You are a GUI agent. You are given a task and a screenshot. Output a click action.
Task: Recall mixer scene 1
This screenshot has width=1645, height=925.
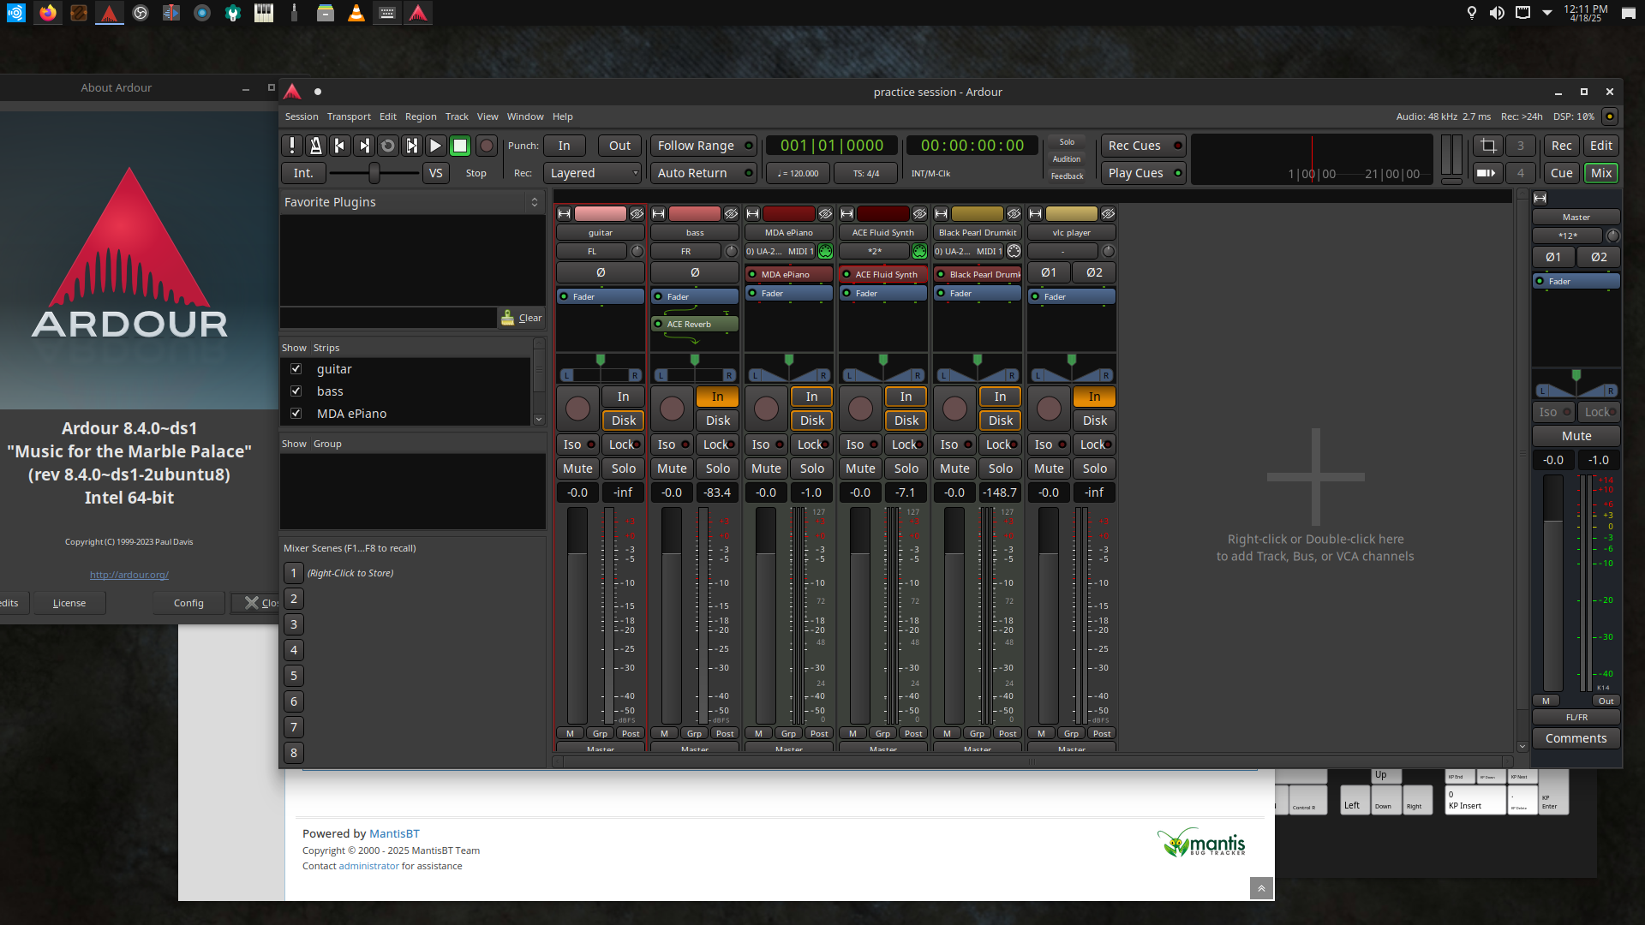click(x=294, y=573)
